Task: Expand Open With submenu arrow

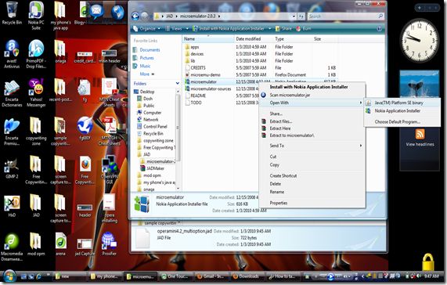Action: tap(361, 103)
